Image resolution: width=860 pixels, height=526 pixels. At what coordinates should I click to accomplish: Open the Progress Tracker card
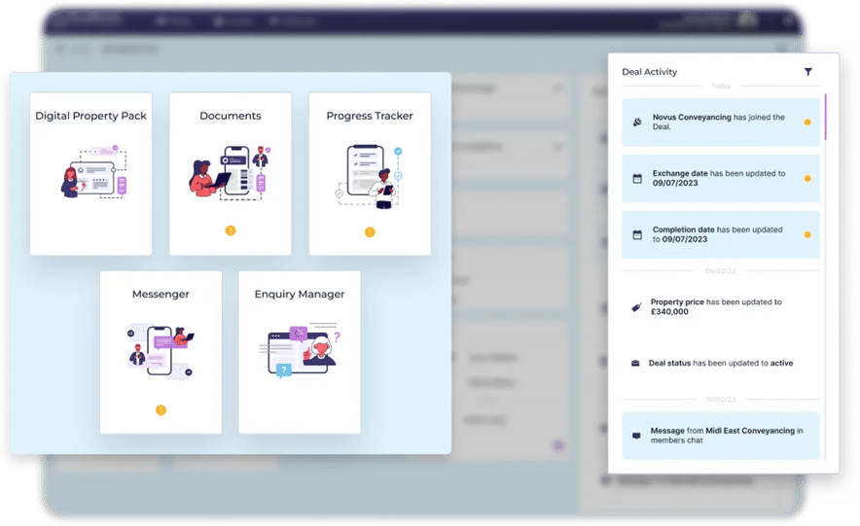pyautogui.click(x=370, y=174)
